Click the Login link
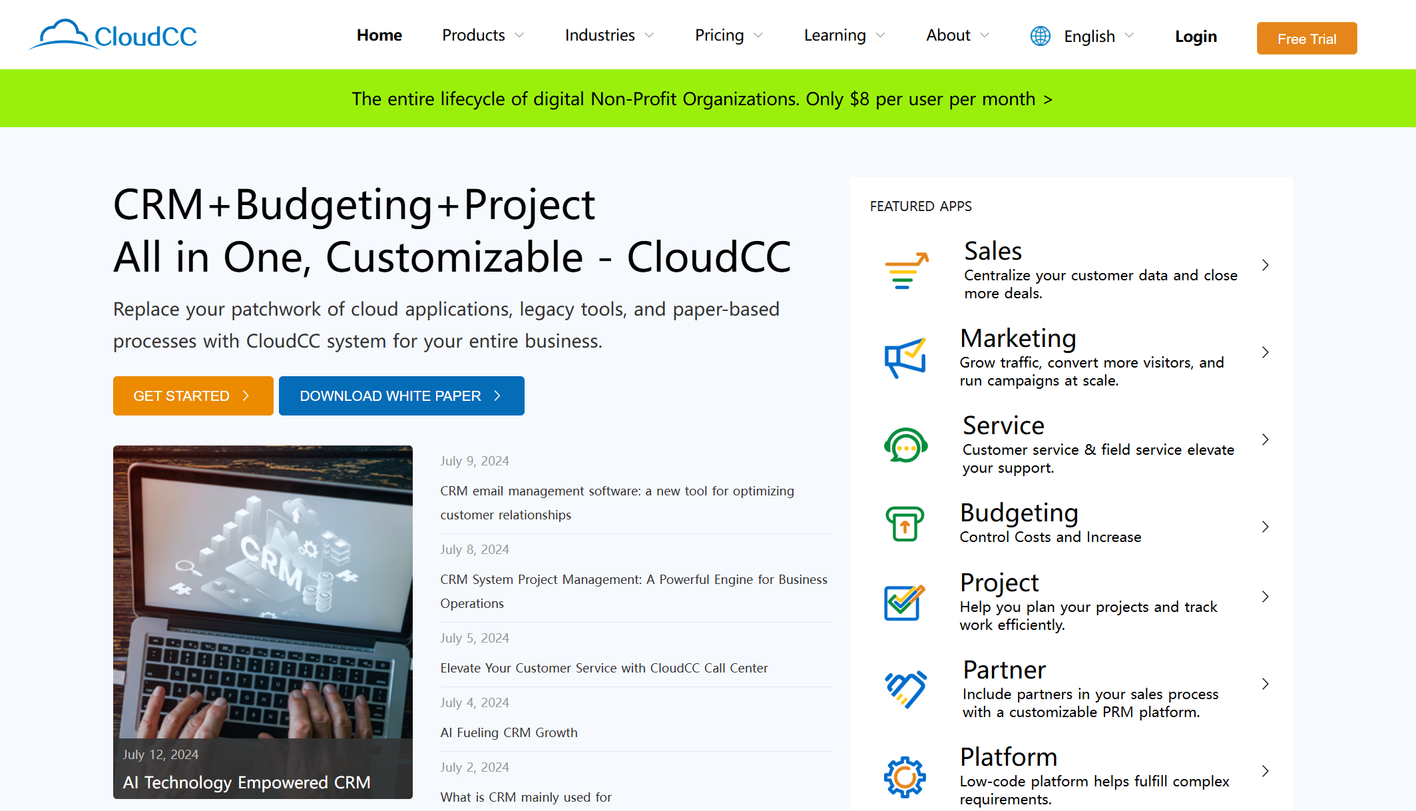The height and width of the screenshot is (811, 1416). 1195,34
